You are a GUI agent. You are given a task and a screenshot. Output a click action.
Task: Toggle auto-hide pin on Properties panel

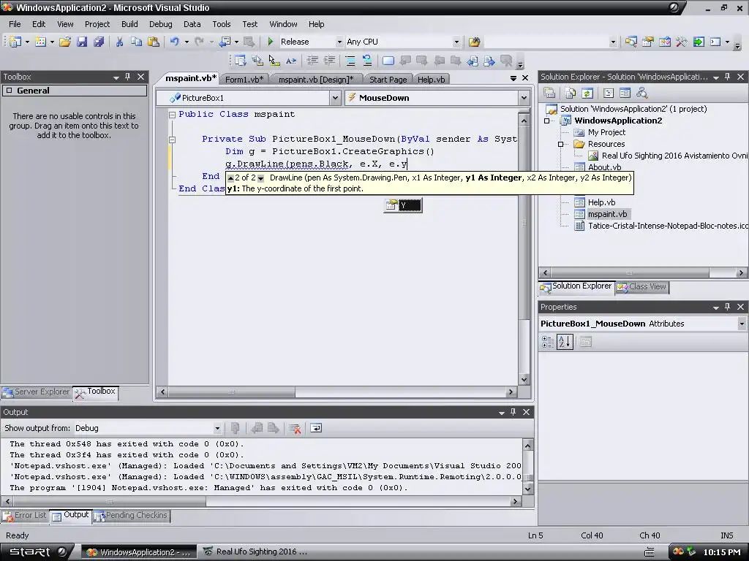728,307
